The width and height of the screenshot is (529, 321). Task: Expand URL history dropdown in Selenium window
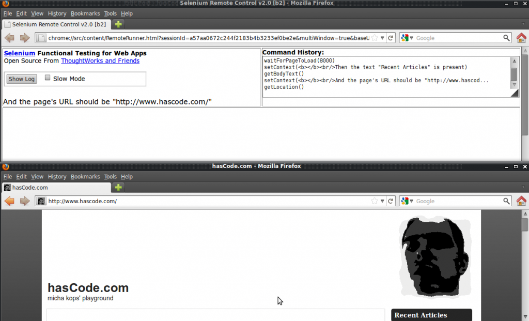pyautogui.click(x=382, y=38)
